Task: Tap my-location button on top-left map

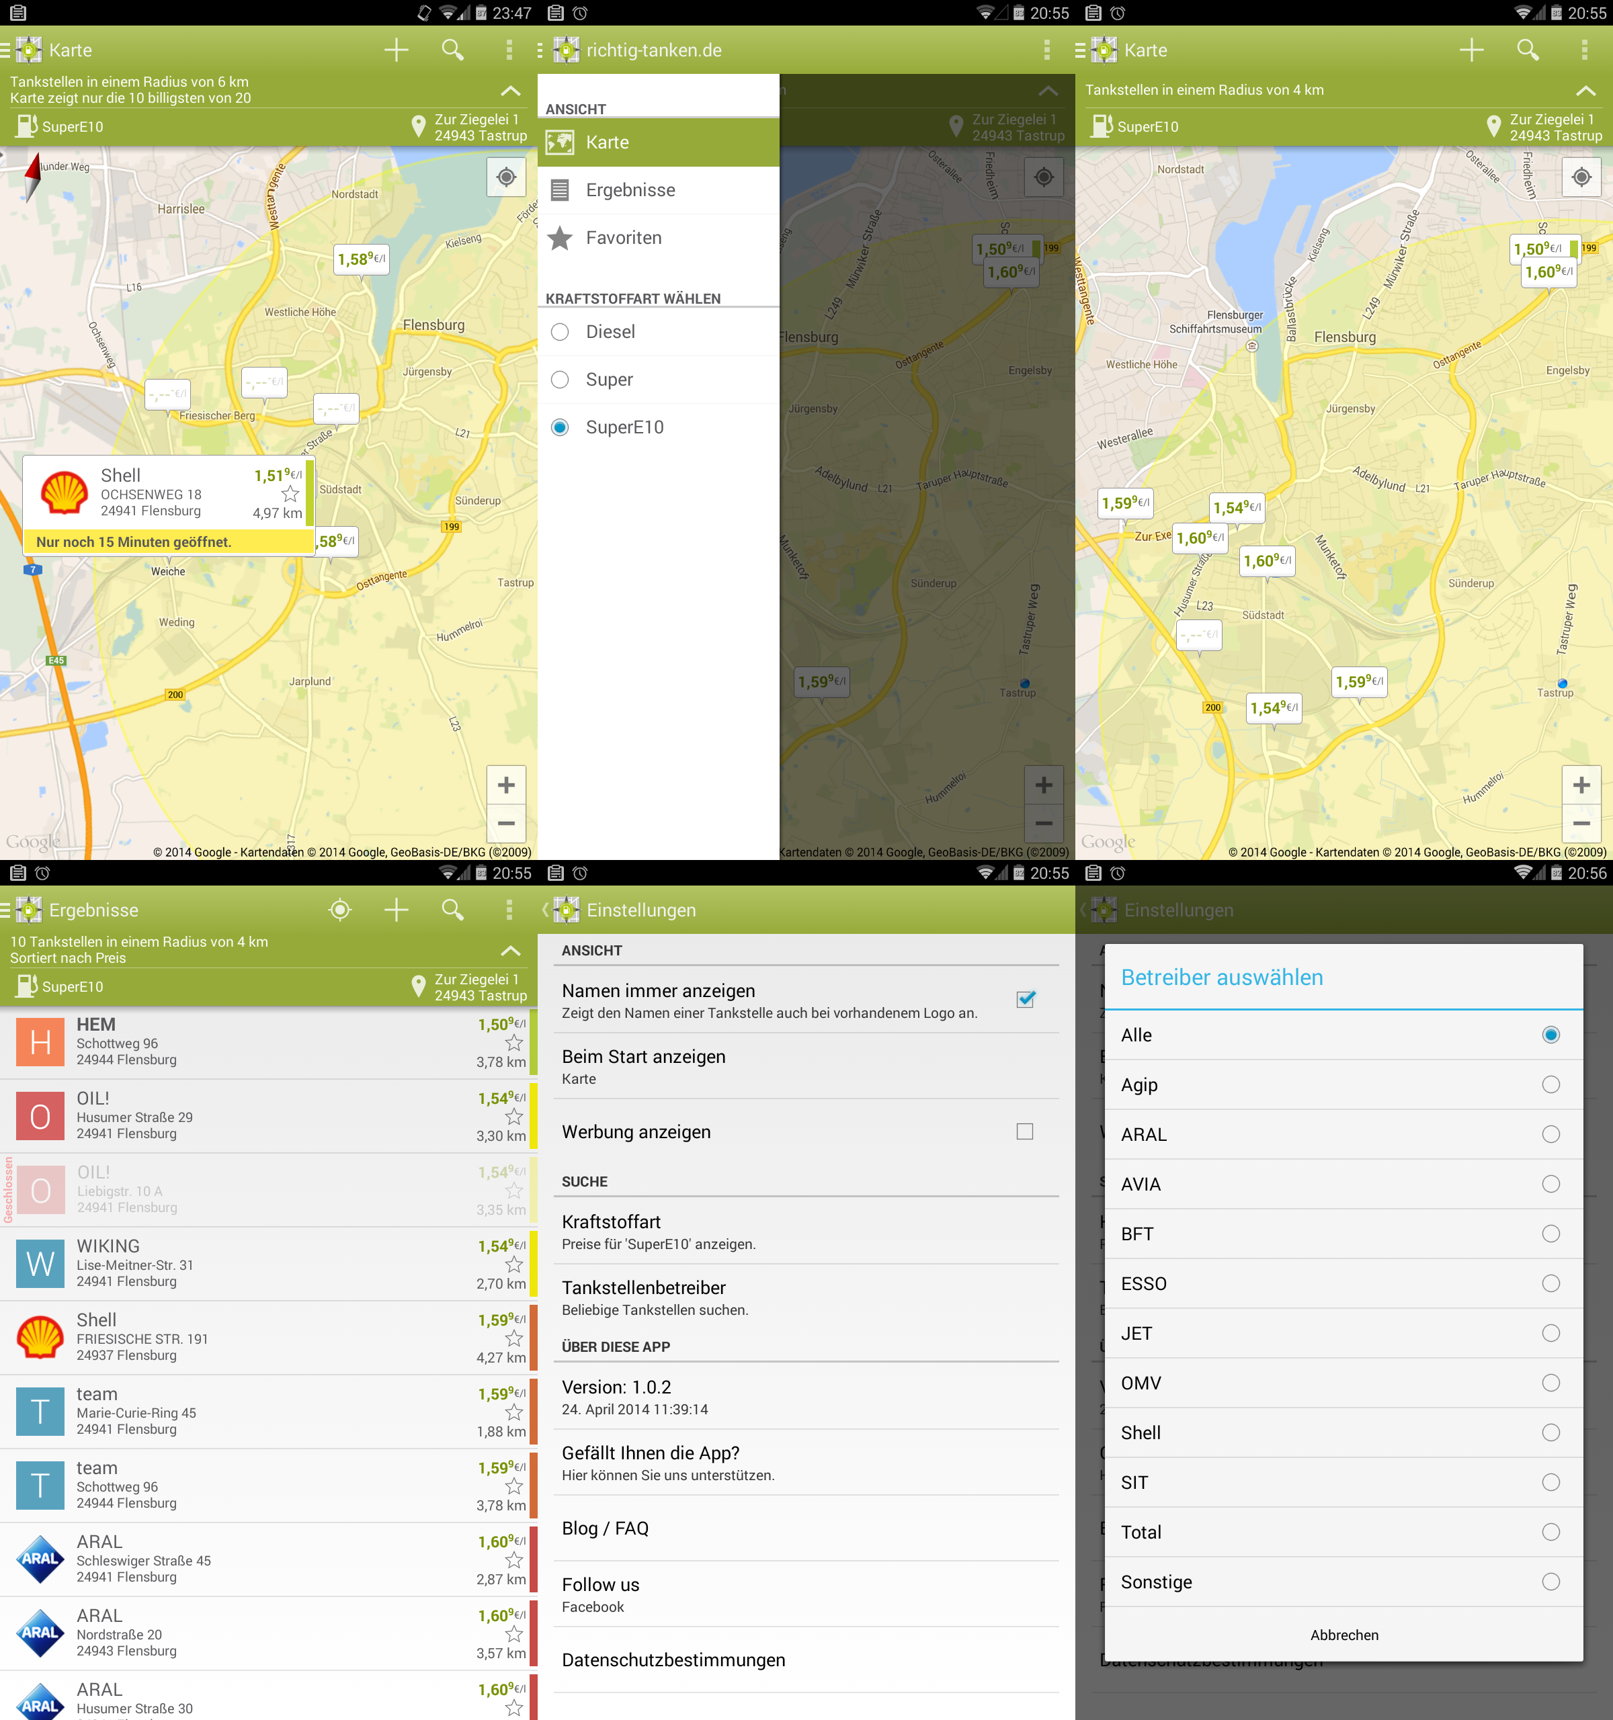Action: point(506,177)
